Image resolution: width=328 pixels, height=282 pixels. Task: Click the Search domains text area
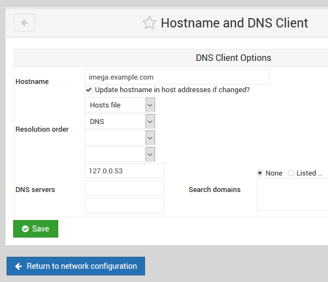[x=292, y=194]
